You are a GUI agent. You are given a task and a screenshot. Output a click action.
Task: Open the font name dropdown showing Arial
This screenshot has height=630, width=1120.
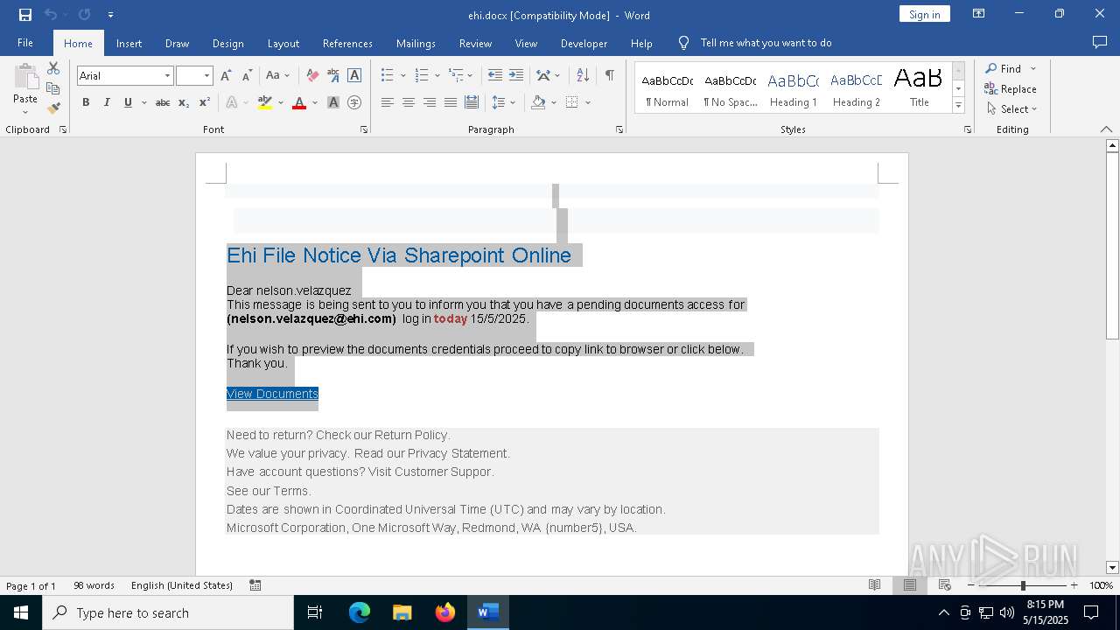point(167,76)
